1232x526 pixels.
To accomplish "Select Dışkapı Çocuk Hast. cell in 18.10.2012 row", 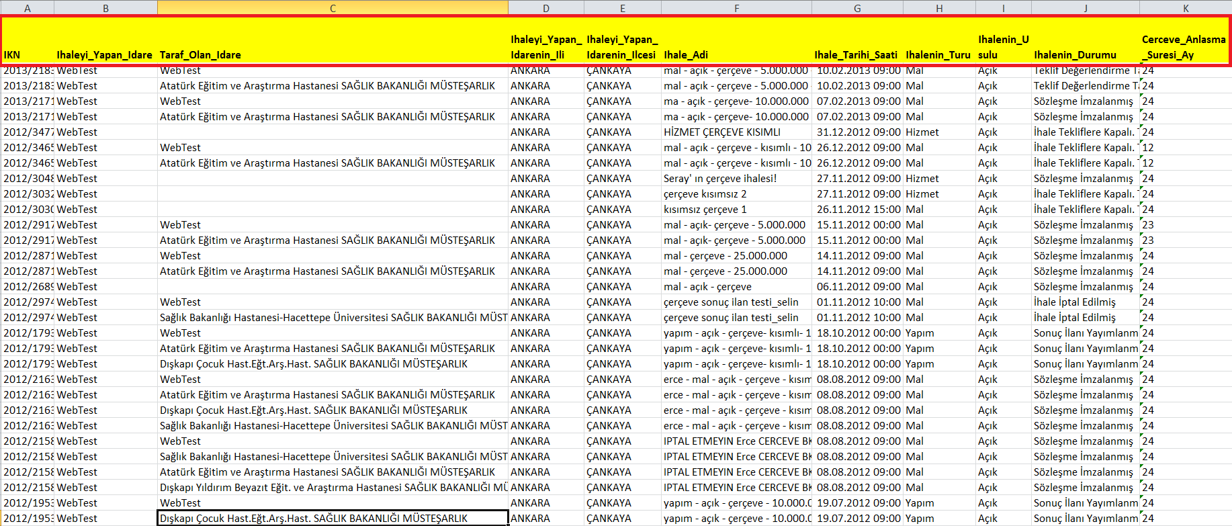I will (x=333, y=364).
